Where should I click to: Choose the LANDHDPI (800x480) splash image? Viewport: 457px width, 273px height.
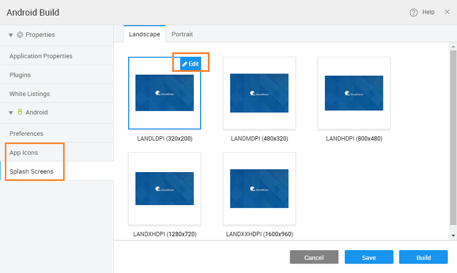pyautogui.click(x=354, y=93)
